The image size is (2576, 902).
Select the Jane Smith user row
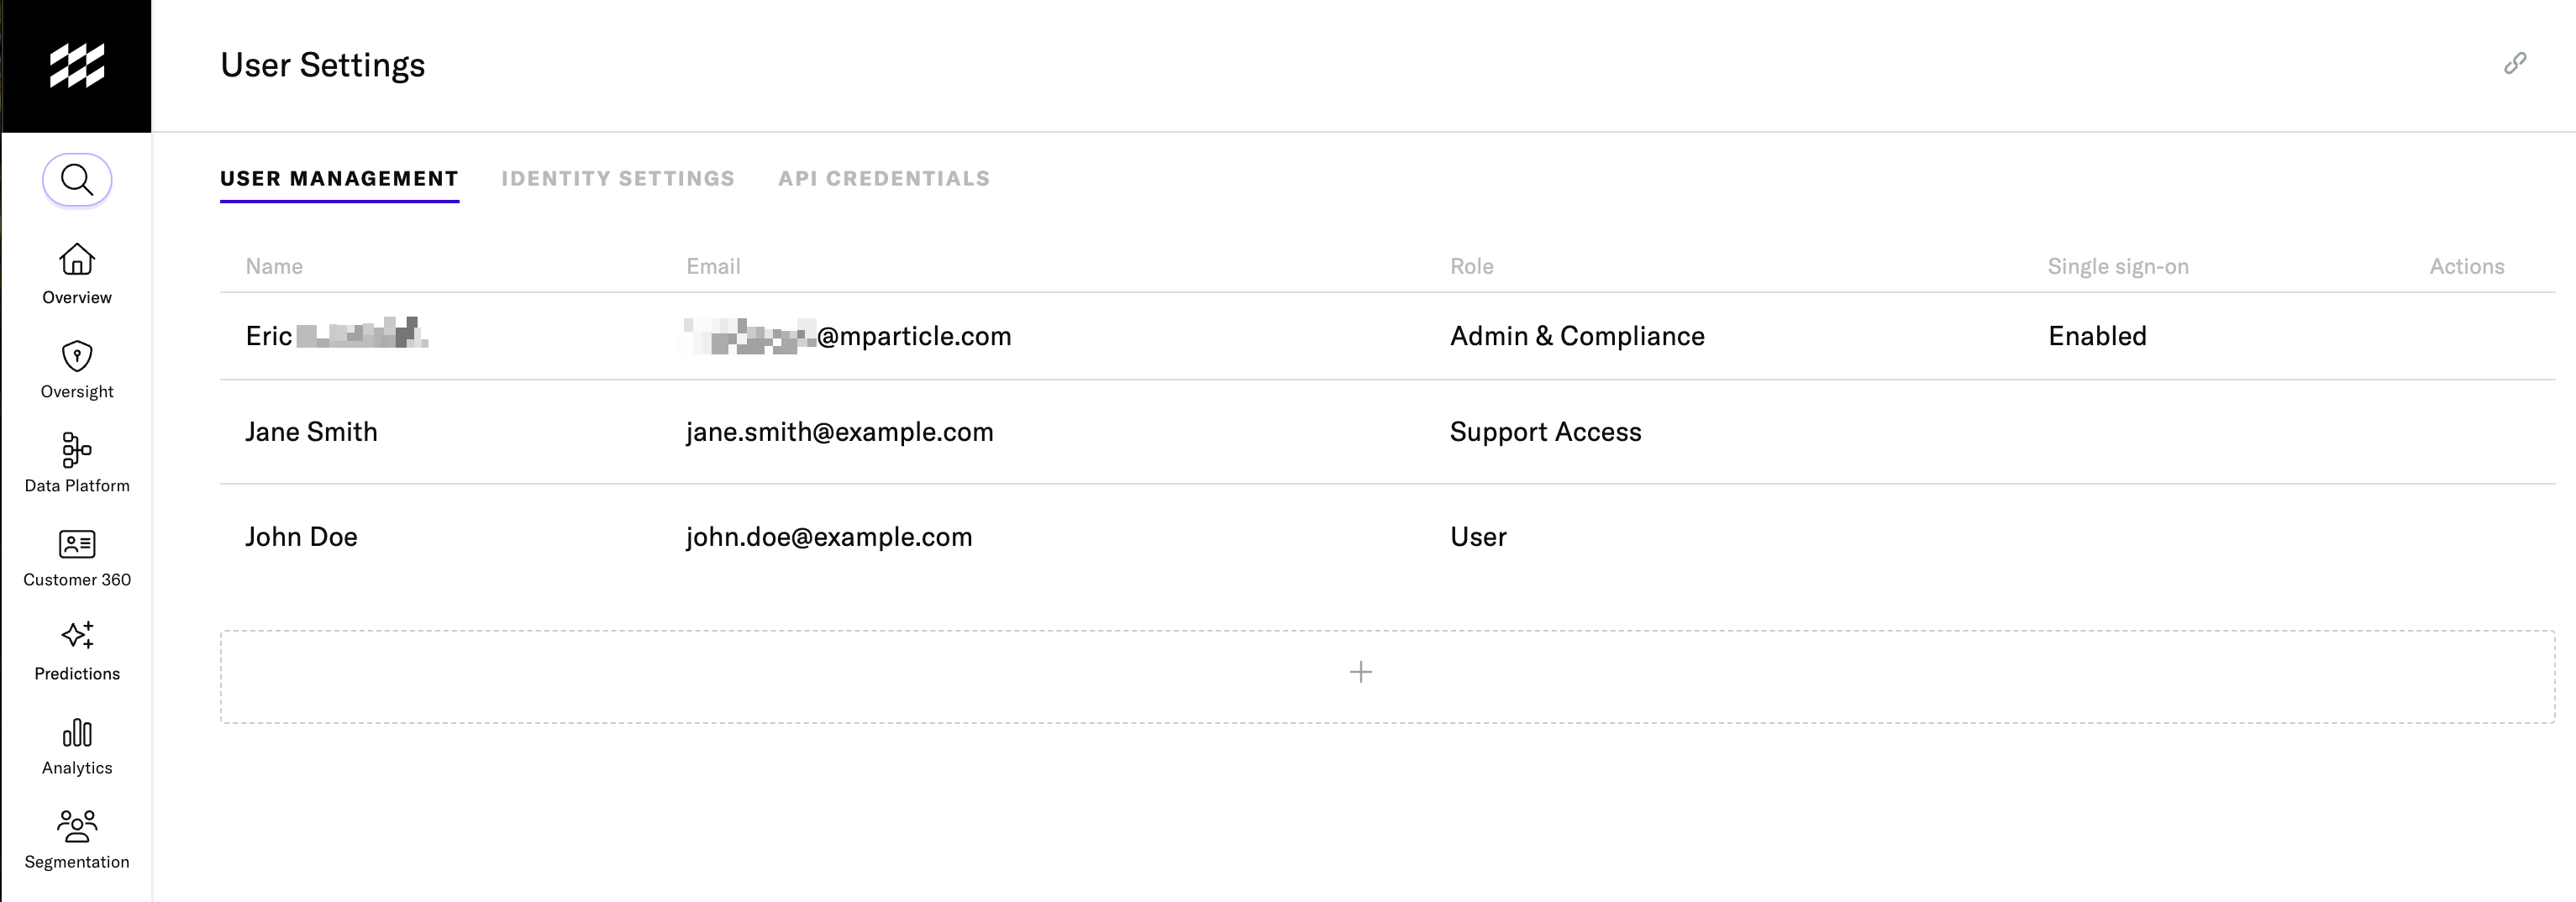pos(1387,432)
